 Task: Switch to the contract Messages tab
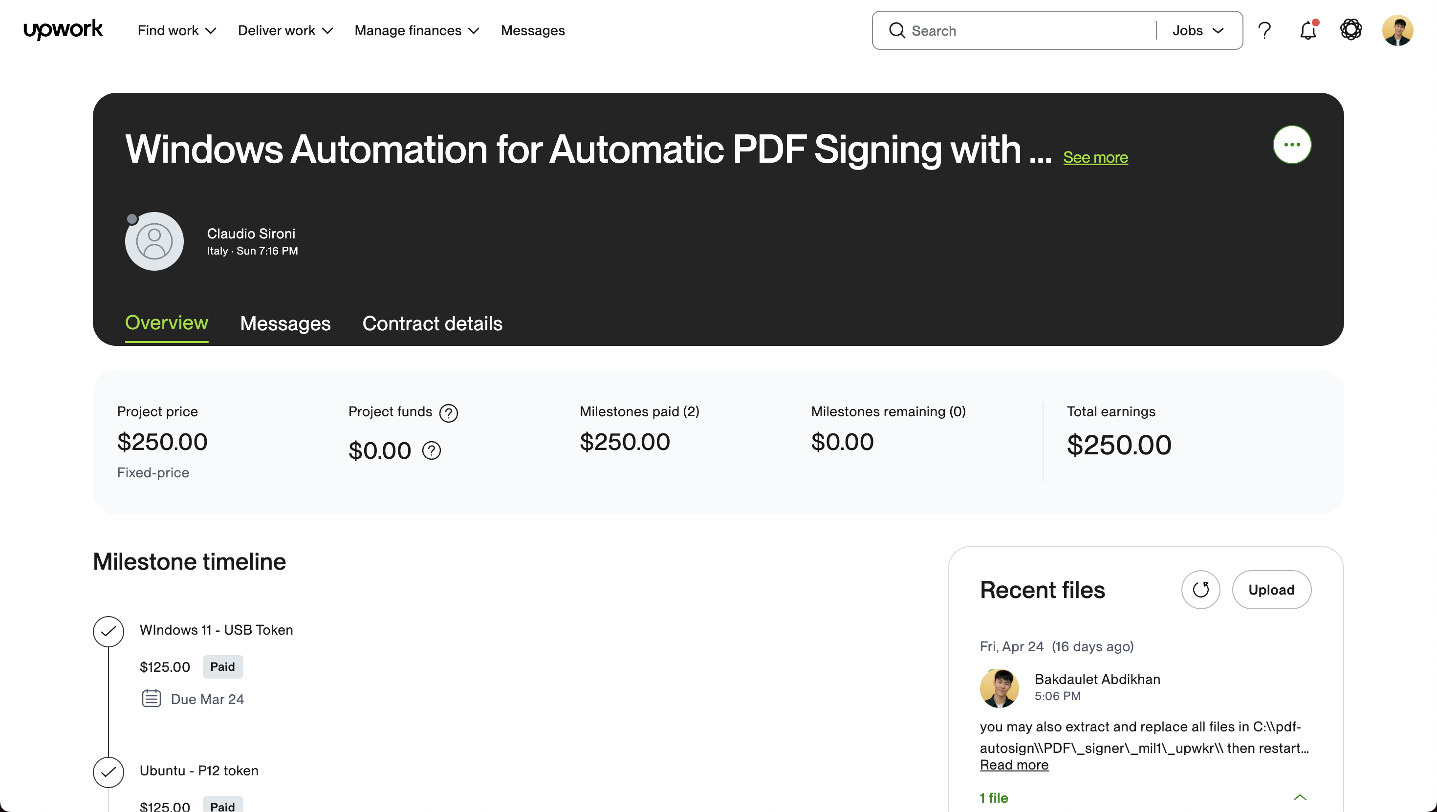285,323
